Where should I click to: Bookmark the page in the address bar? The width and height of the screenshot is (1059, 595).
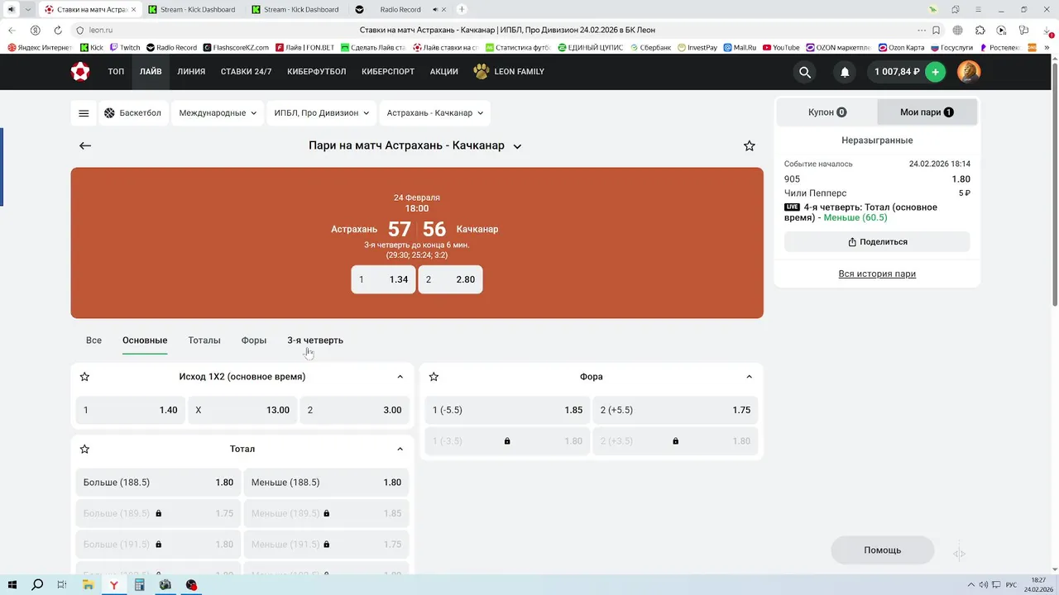936,30
